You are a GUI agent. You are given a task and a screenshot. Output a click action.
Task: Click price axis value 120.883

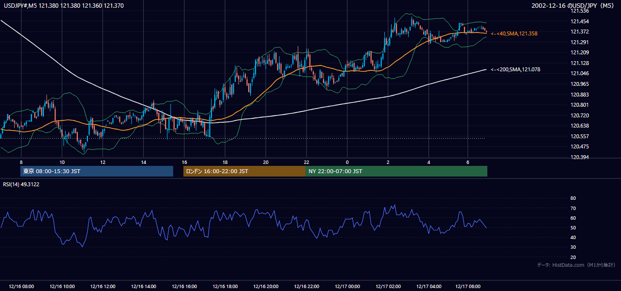pos(579,95)
